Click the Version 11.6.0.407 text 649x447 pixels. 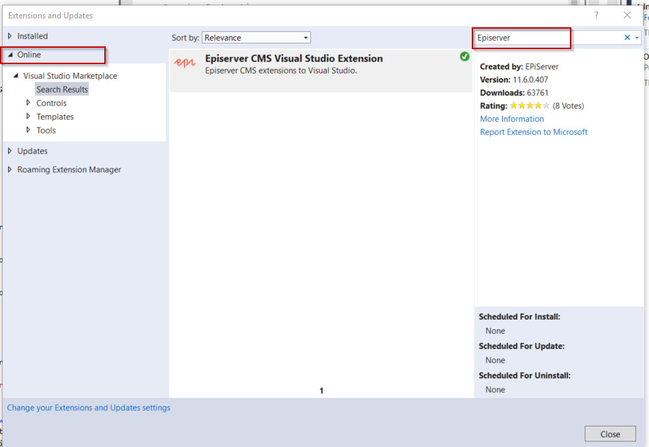pyautogui.click(x=513, y=80)
